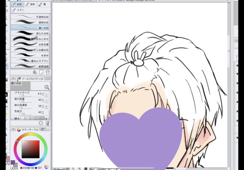Click the canvas zoom out icon
The image size is (244, 170).
click(x=73, y=169)
